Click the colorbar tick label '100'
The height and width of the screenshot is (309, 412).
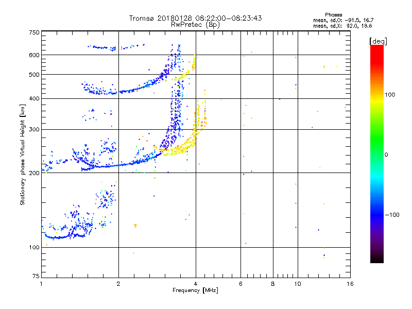(x=390, y=95)
